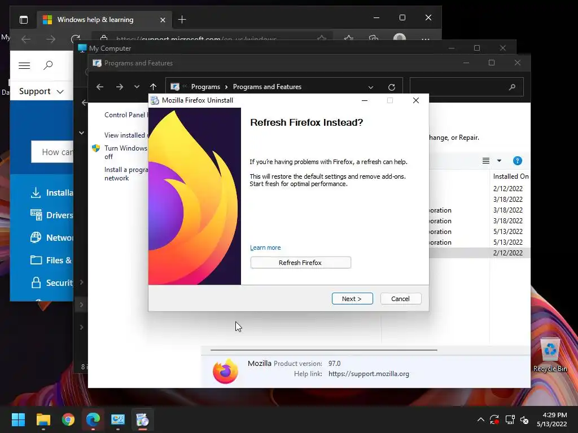Collapse the expanded tree chevron in My Computer
This screenshot has width=578, height=433.
(81, 133)
